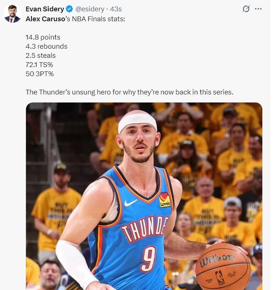Screen dimensions: 274x290
Task: Click the THUNDER lettering on the jersey
Action: pos(144,229)
